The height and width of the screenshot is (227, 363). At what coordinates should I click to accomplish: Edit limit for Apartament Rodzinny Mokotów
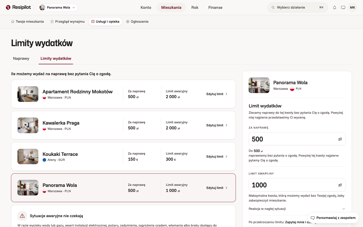217,94
